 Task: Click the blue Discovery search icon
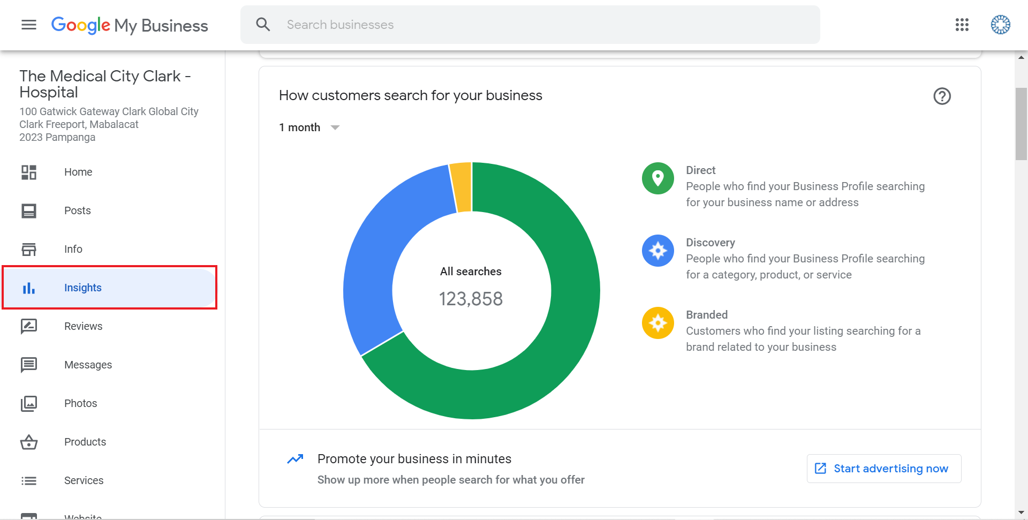pyautogui.click(x=657, y=251)
